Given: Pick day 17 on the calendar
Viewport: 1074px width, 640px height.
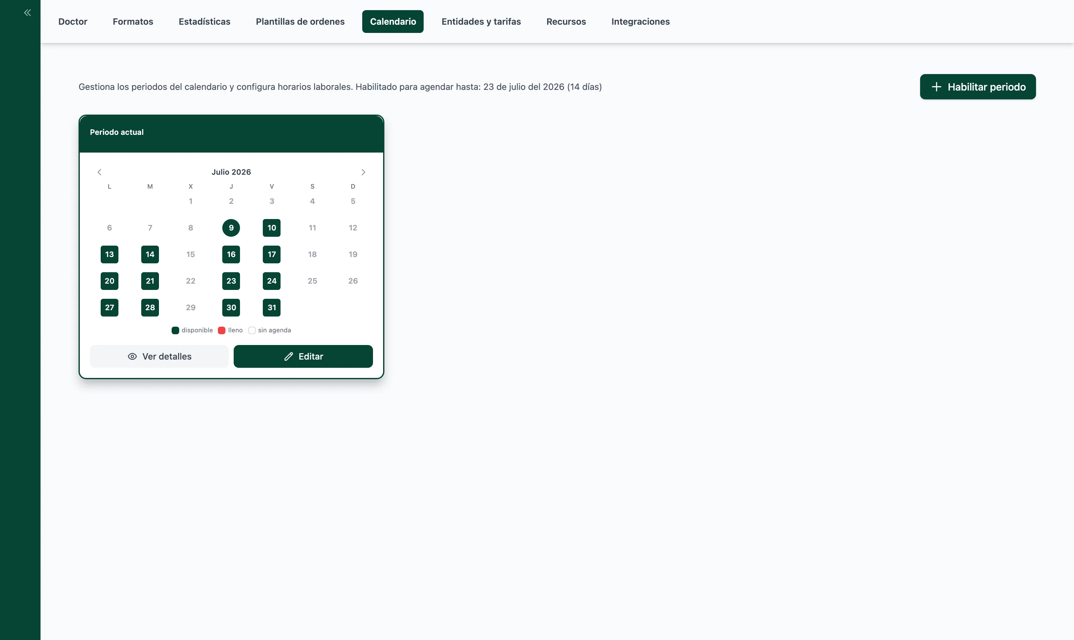Looking at the screenshot, I should click(x=272, y=254).
